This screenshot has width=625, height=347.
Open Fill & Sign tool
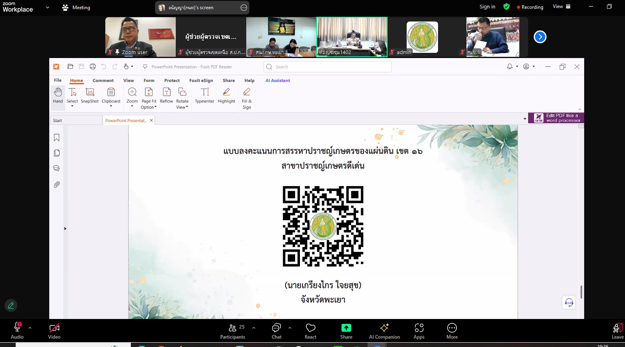[x=247, y=98]
